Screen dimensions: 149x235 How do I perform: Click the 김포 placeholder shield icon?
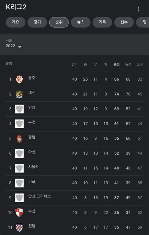[19, 183]
